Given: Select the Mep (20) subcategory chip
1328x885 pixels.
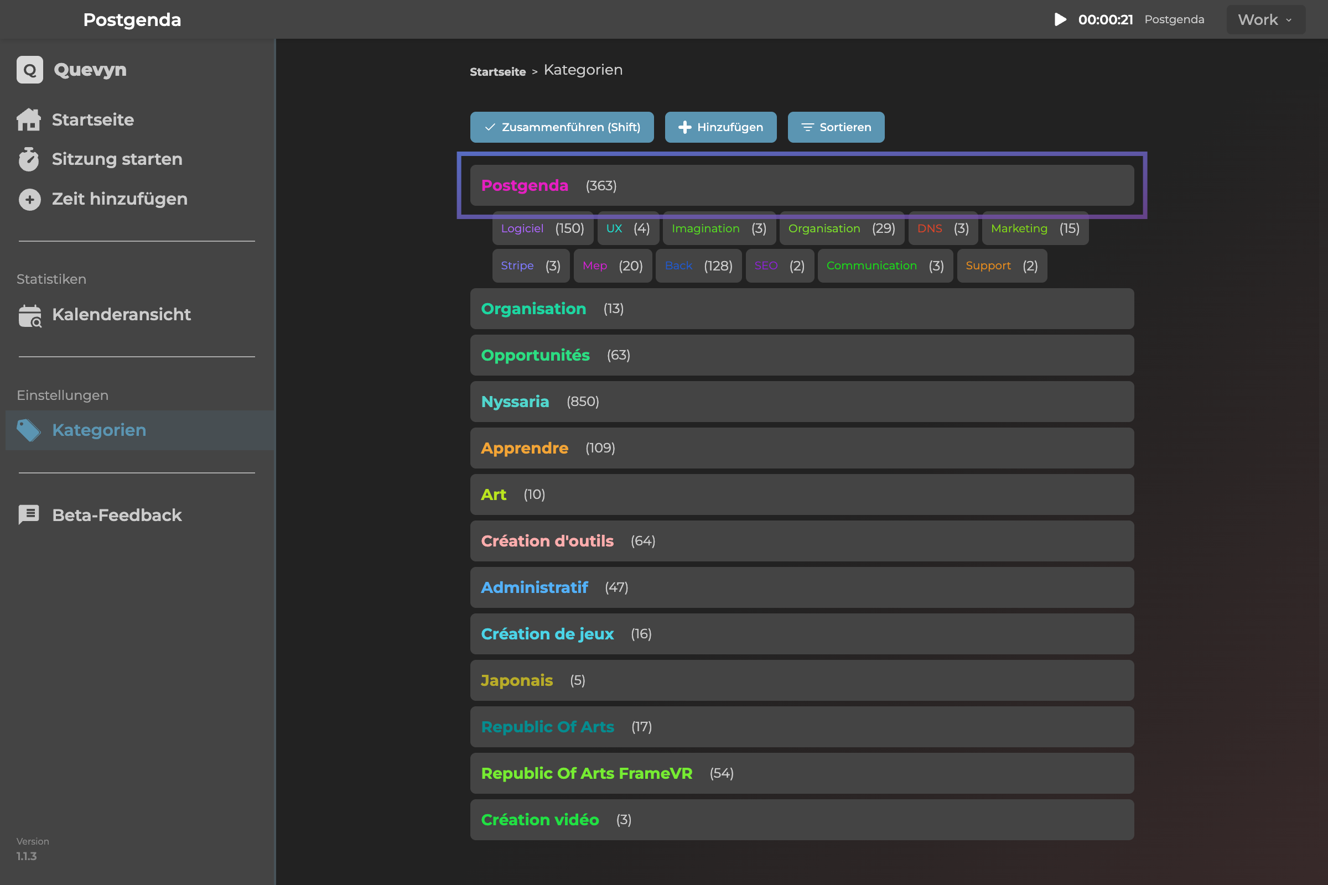Looking at the screenshot, I should (x=613, y=266).
